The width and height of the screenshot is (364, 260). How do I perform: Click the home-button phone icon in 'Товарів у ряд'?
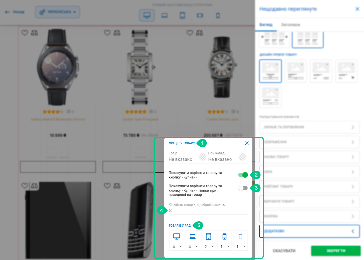coord(224,236)
